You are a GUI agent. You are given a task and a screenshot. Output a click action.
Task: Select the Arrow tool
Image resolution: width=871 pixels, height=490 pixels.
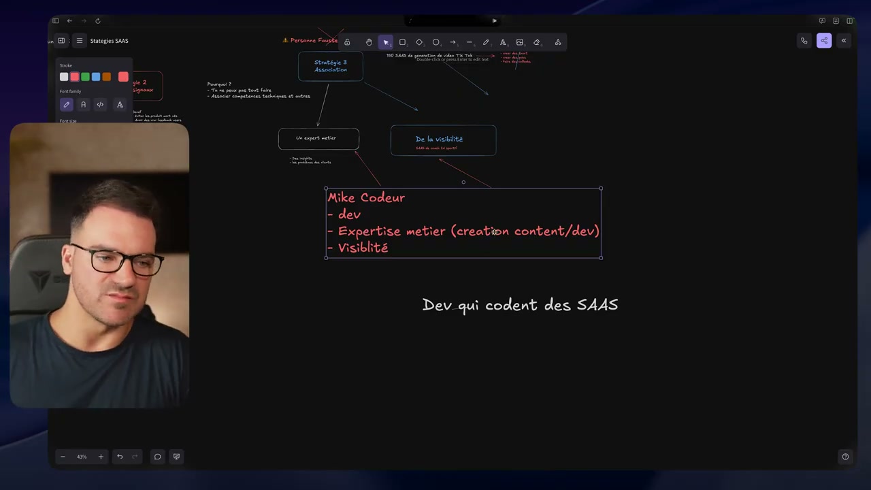point(453,42)
